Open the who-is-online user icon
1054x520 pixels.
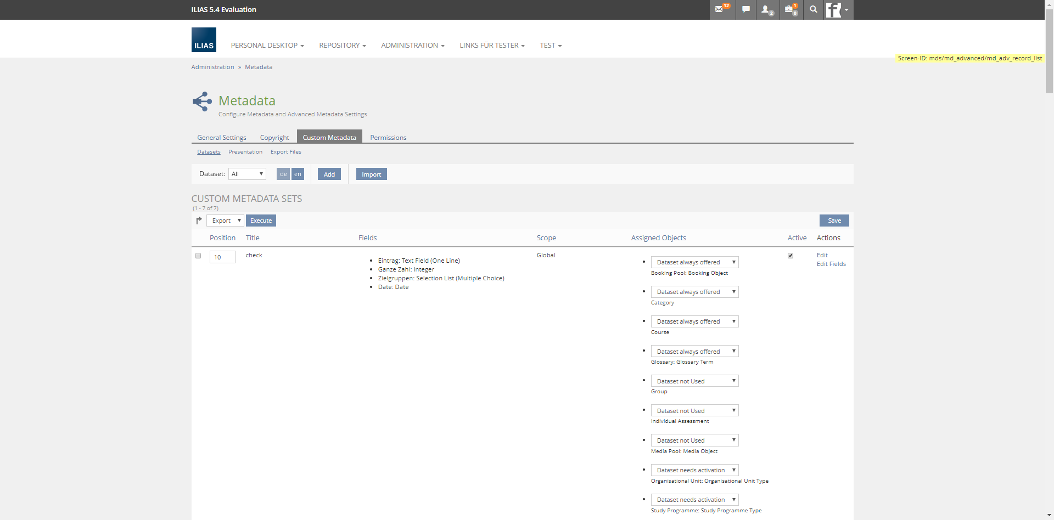767,9
